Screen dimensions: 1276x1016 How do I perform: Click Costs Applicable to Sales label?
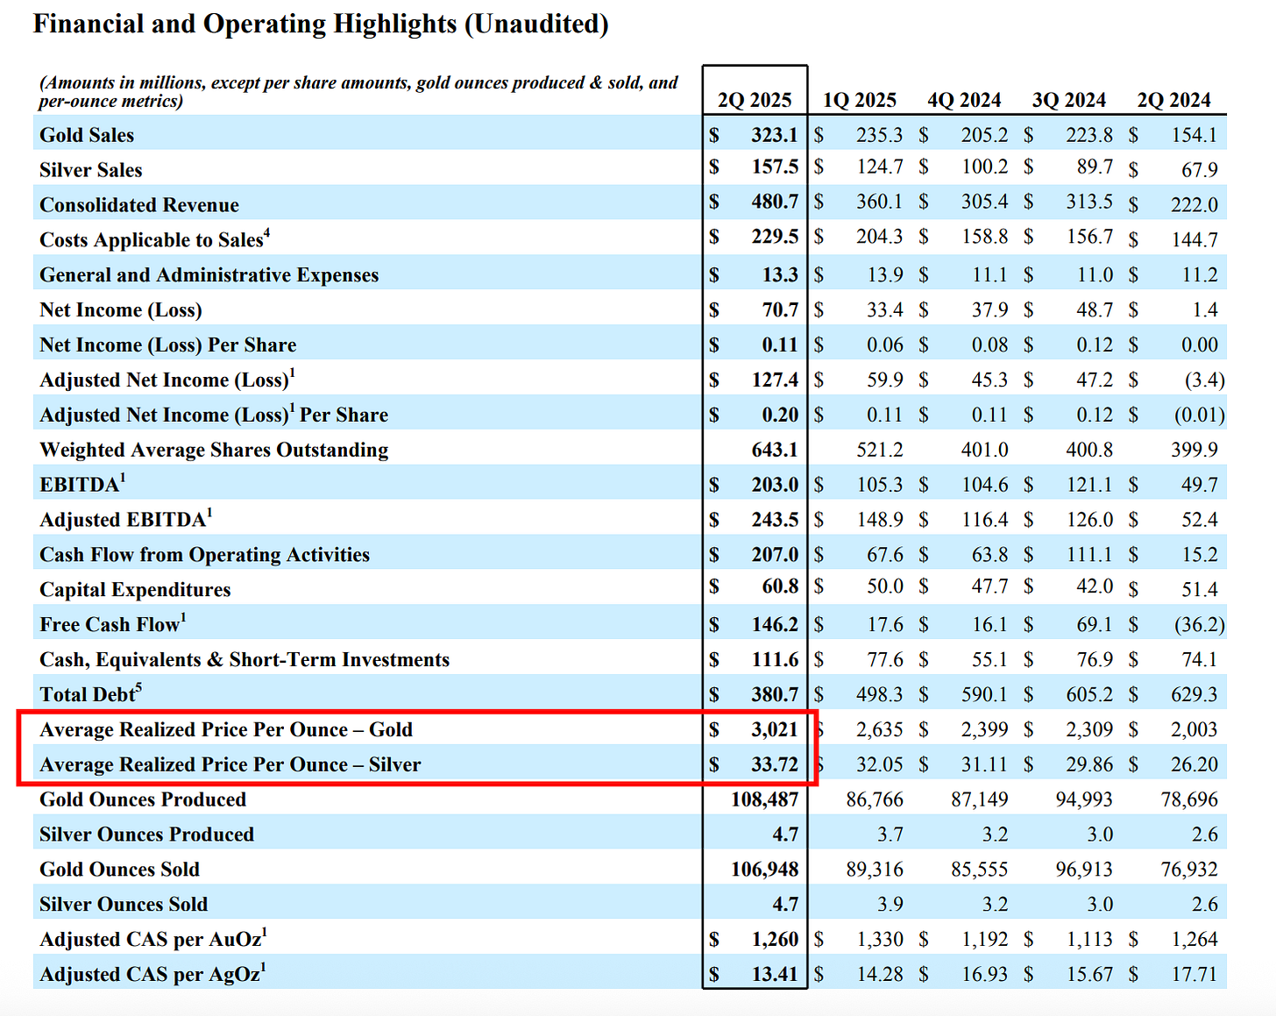pos(155,239)
